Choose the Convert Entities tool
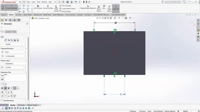This screenshot has height=112, width=200. pyautogui.click(x=48, y=7)
